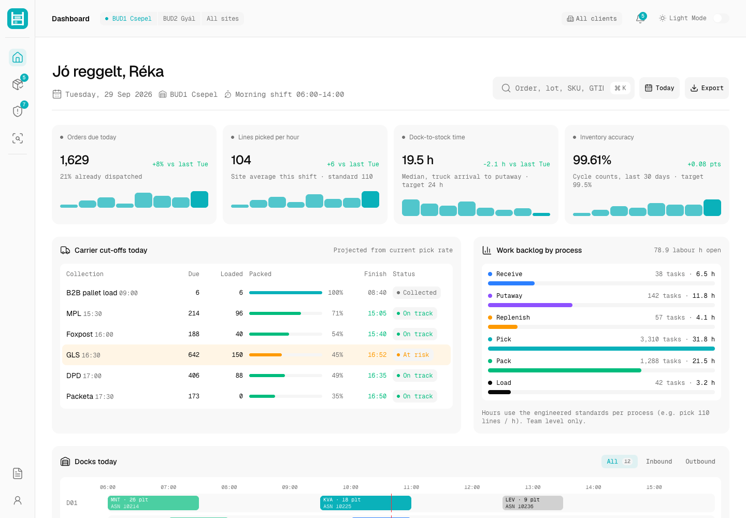Open the All clients filter
The height and width of the screenshot is (518, 746).
pyautogui.click(x=592, y=19)
